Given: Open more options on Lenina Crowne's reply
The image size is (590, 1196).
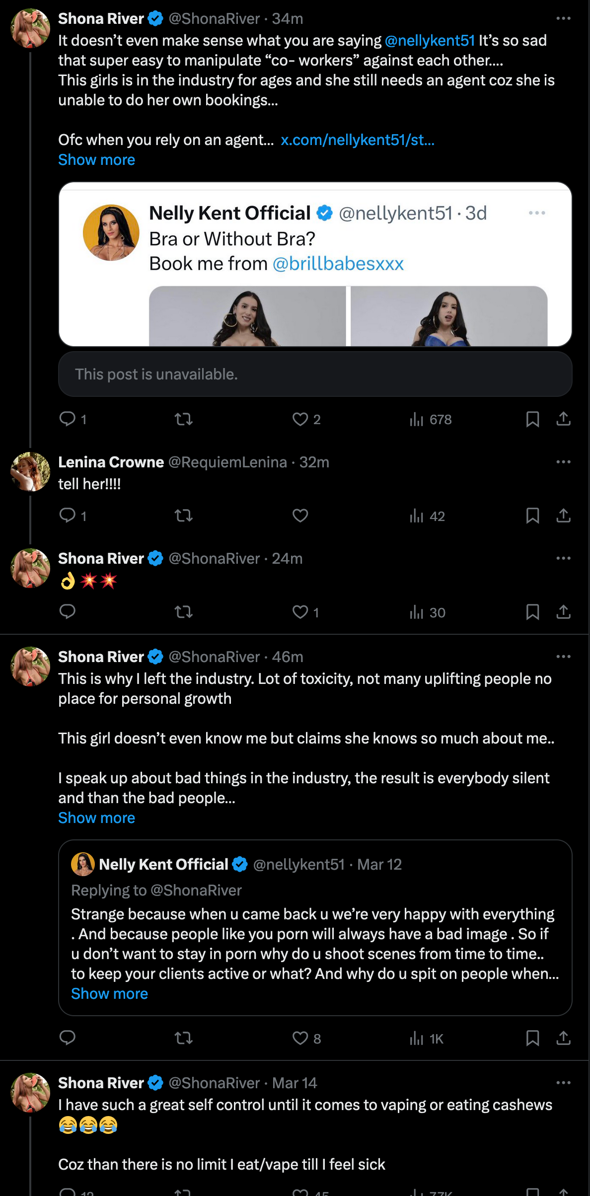Looking at the screenshot, I should coord(563,462).
